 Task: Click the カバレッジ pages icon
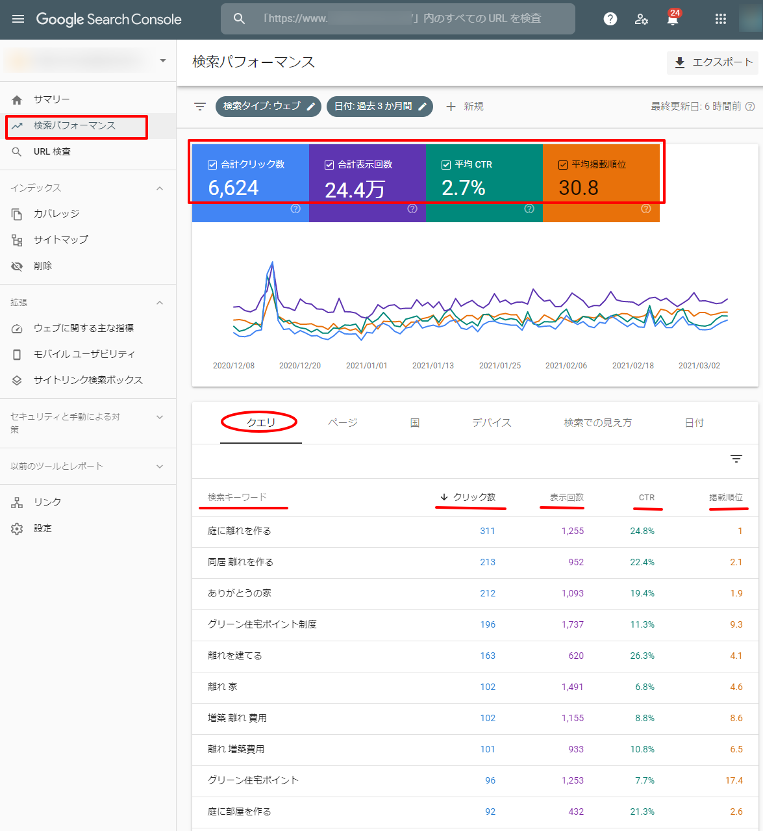point(17,214)
